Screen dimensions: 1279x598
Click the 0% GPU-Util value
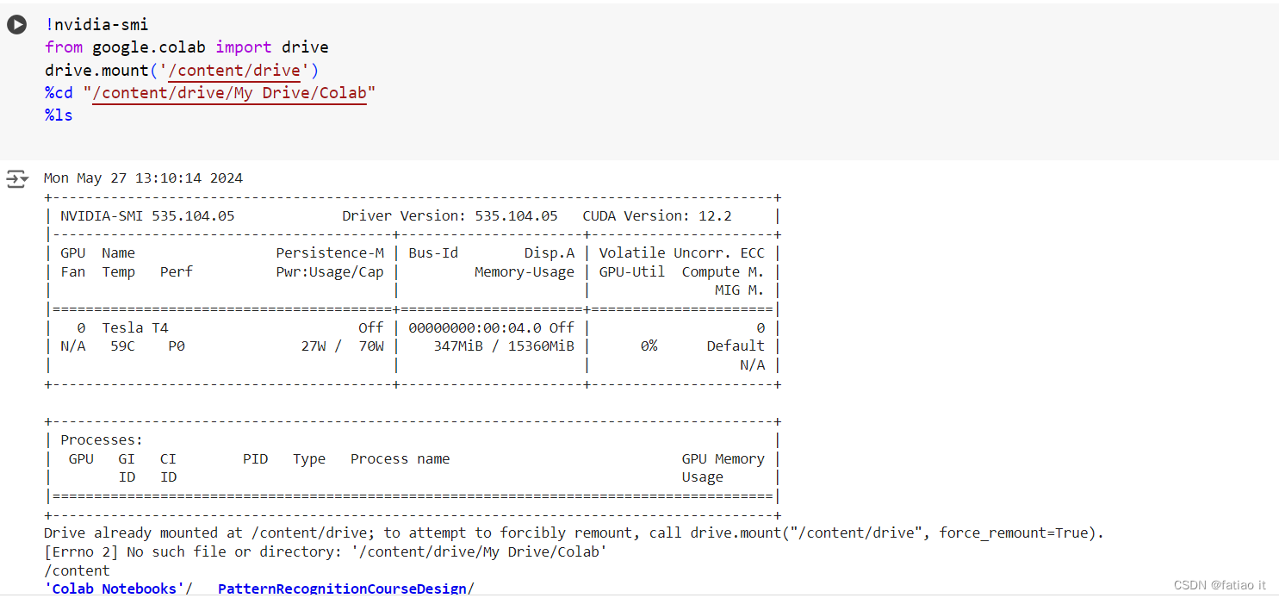[x=649, y=346]
